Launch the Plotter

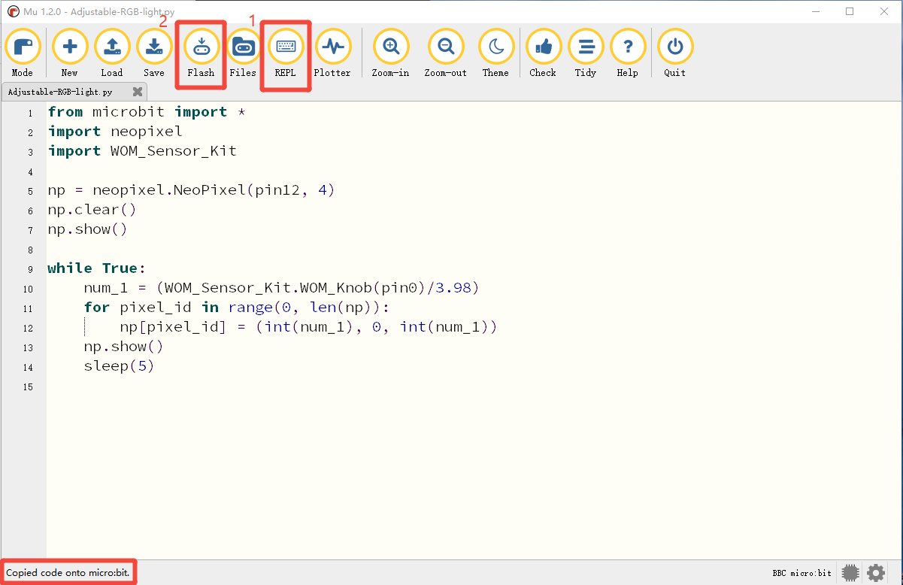[x=332, y=53]
